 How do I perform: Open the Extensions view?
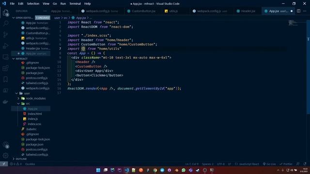click(x=5, y=68)
